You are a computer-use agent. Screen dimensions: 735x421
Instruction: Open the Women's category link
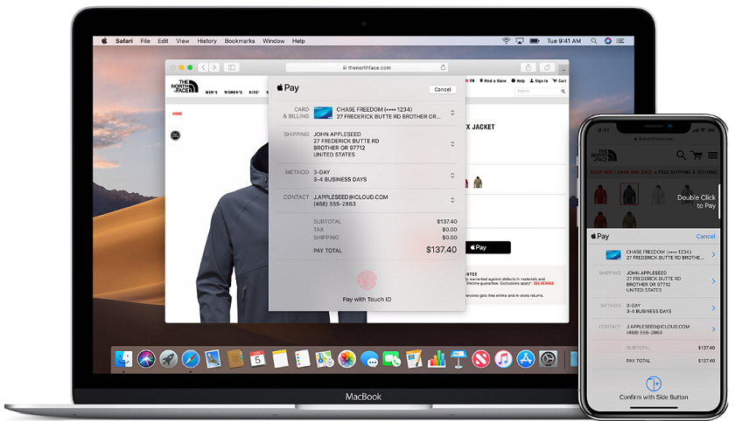tap(233, 93)
